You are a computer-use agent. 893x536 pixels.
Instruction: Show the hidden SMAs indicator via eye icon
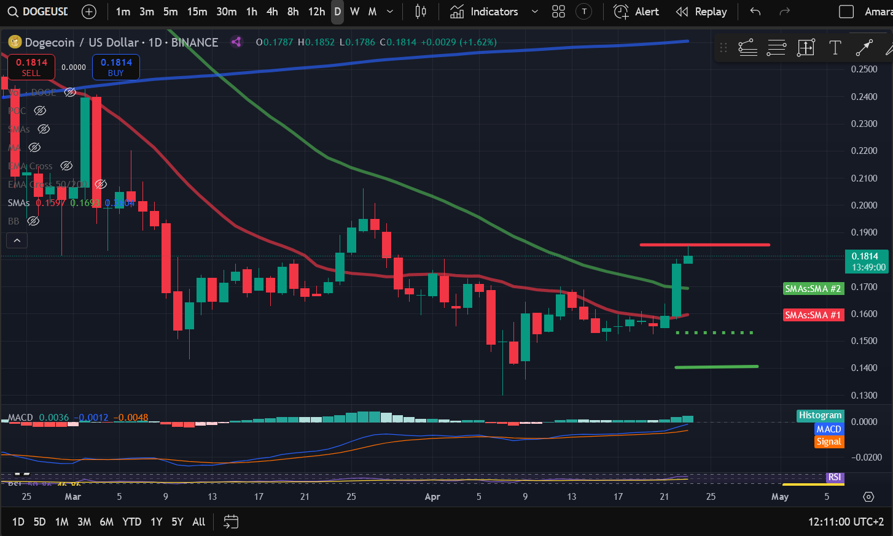(x=44, y=129)
